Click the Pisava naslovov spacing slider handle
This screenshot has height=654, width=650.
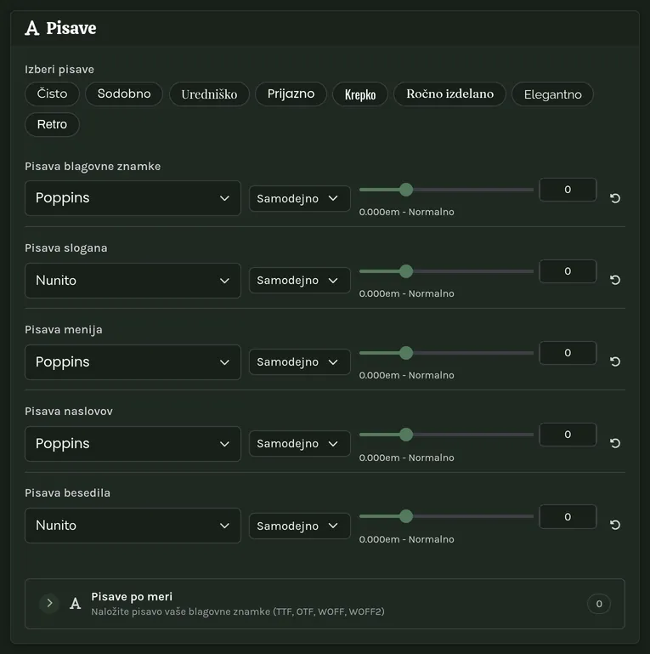pyautogui.click(x=406, y=435)
